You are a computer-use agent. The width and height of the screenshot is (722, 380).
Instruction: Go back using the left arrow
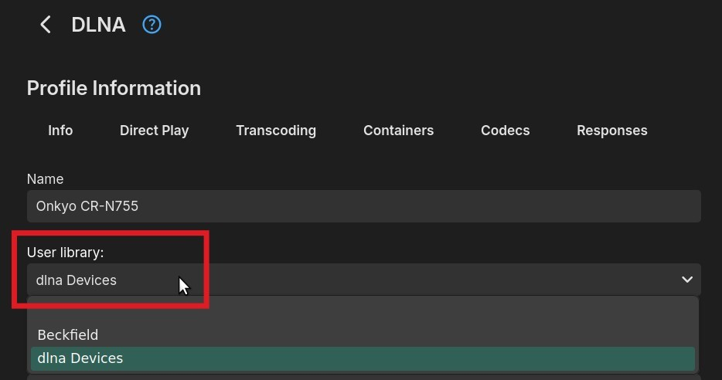coord(46,25)
